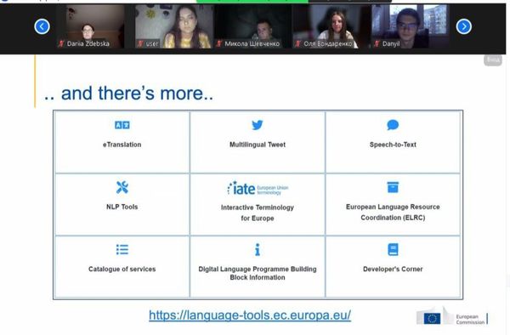Select Микола Шевченко's video thumbnail
Viewport: 510px width, 335px height.
[252, 26]
